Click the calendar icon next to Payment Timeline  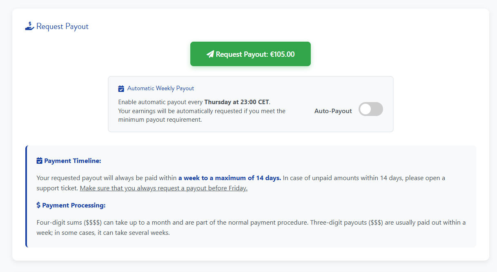coord(39,160)
